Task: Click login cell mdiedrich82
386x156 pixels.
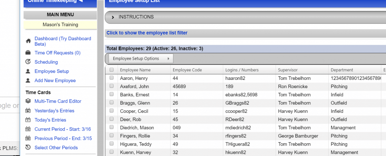Action: click(x=238, y=127)
